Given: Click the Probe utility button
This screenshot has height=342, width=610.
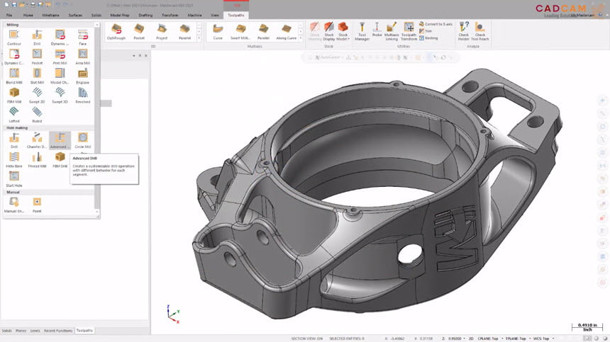Looking at the screenshot, I should (x=377, y=30).
